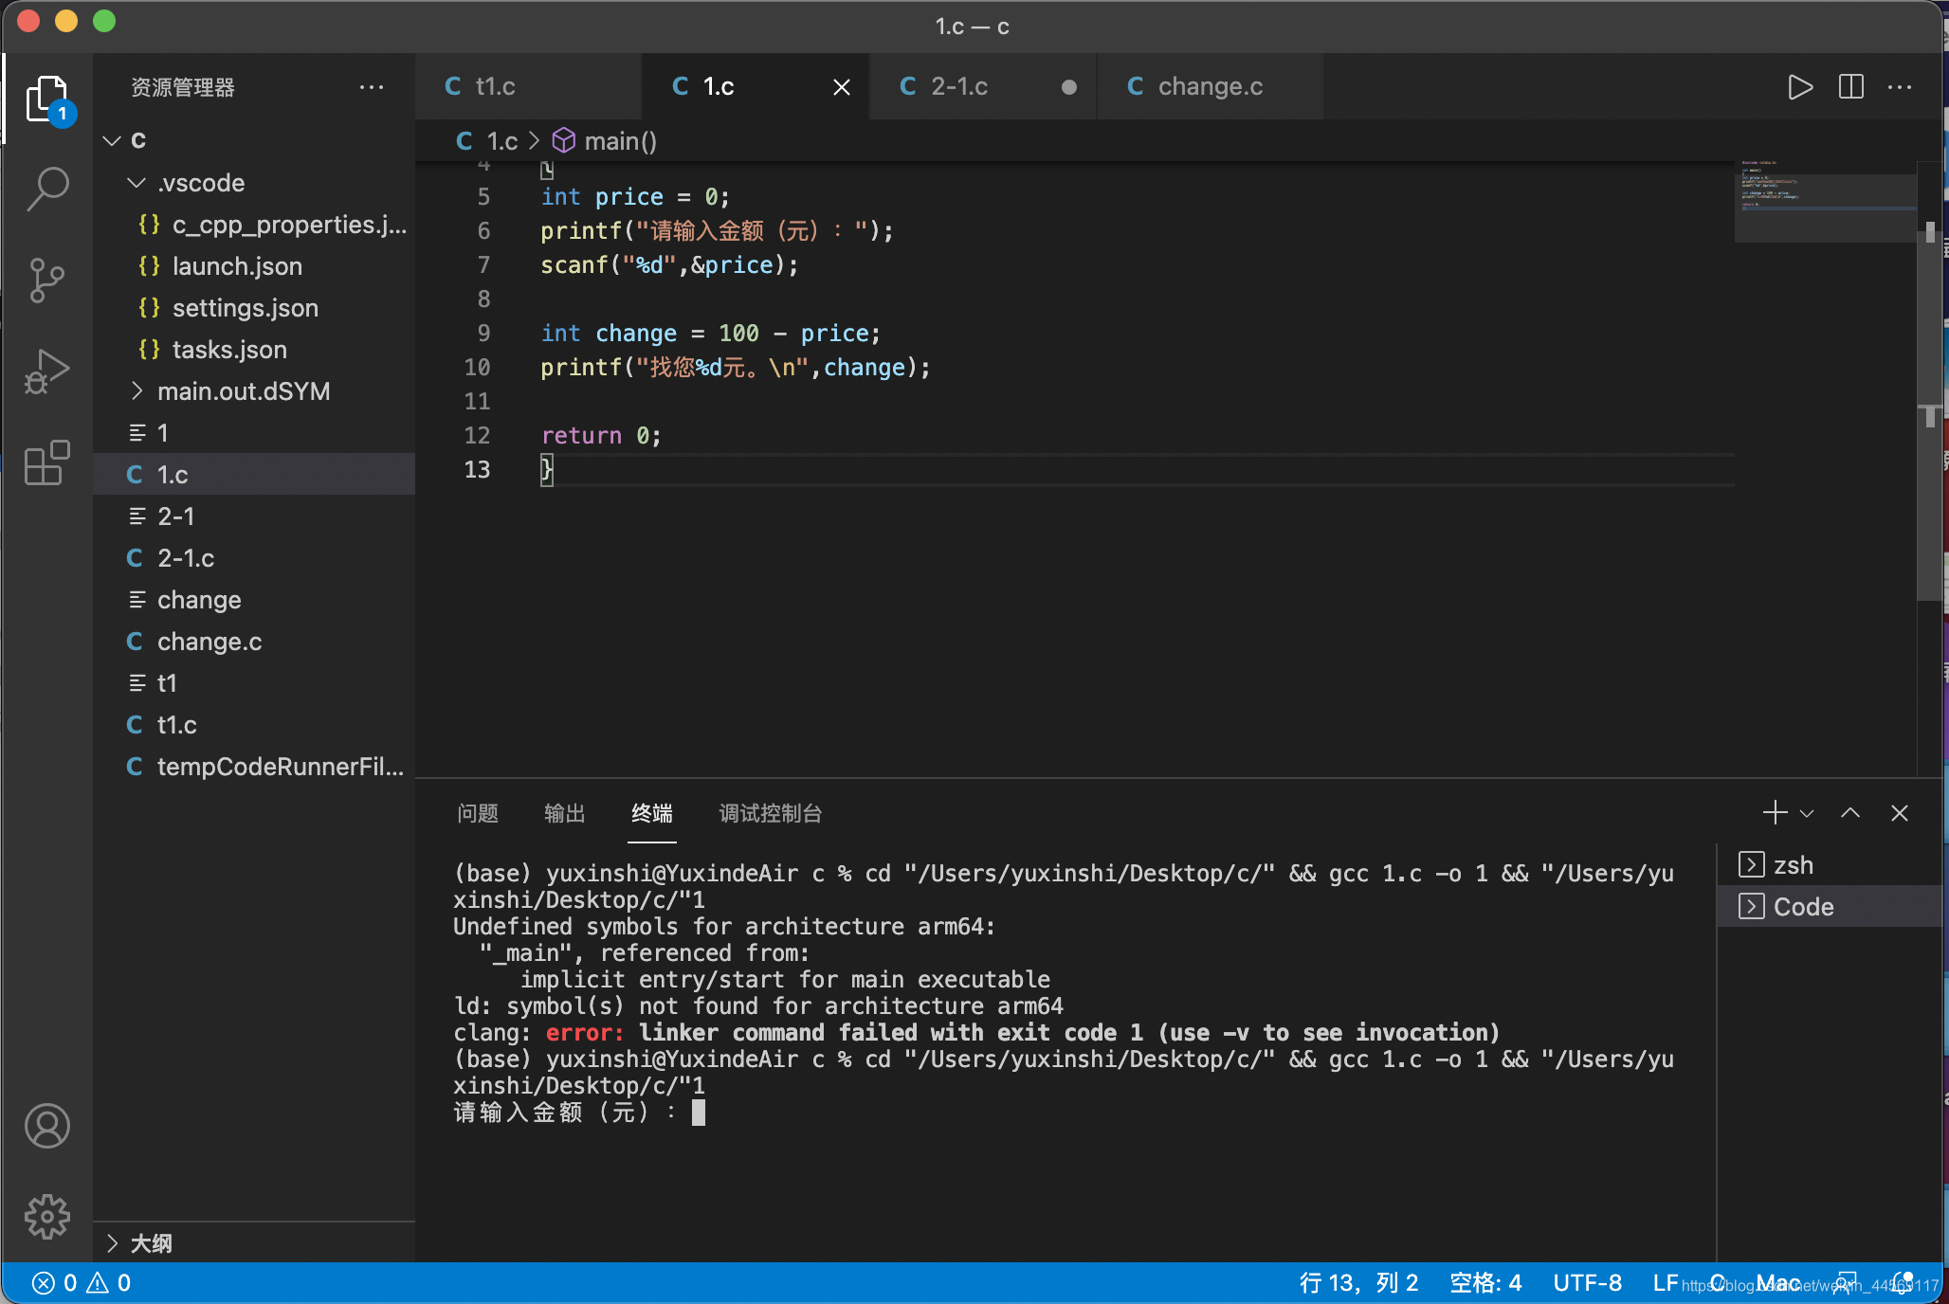The image size is (1949, 1304).
Task: Open terminal launch profile dropdown arrow
Action: point(1807,813)
